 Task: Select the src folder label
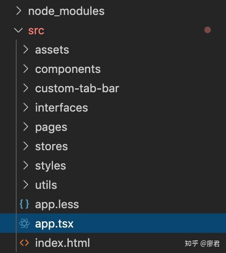(36, 30)
